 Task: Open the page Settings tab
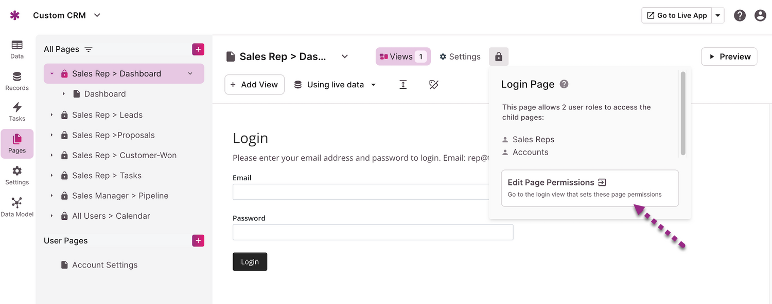click(x=460, y=56)
